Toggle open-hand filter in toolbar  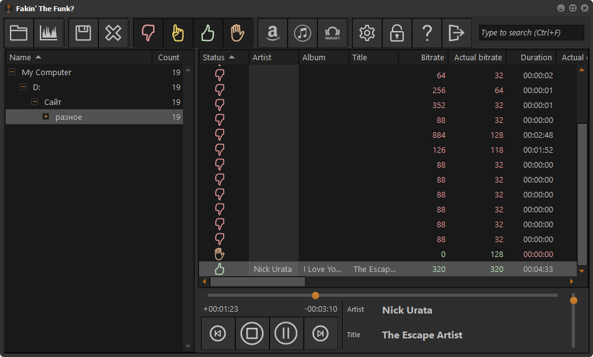pyautogui.click(x=238, y=33)
